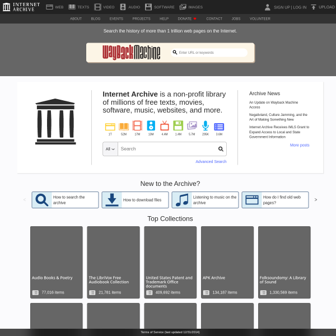Open 'How do I find old web pages?' card
The width and height of the screenshot is (336, 336).
[x=275, y=200]
